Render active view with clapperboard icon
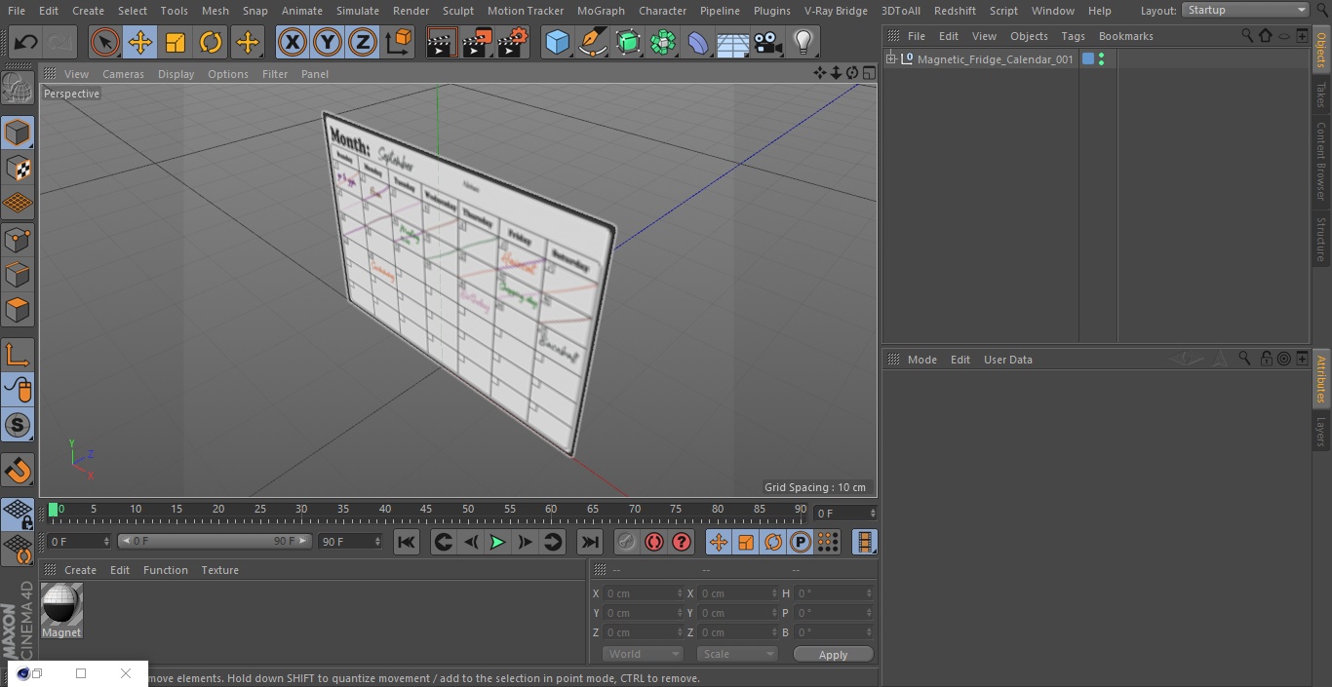Screen dimensions: 1332x687 point(442,42)
